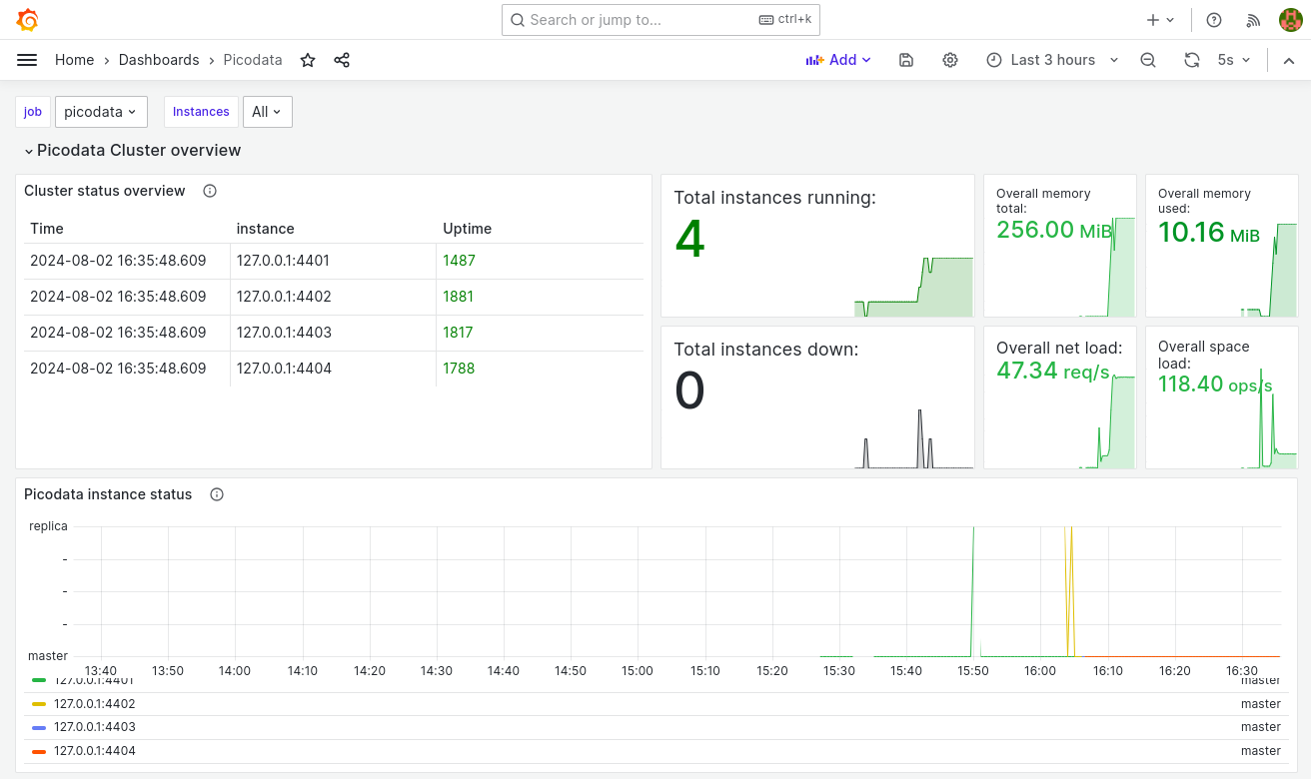Image resolution: width=1311 pixels, height=779 pixels.
Task: Click the orange color swatch for 127.0.0.1:4404
Action: point(39,751)
